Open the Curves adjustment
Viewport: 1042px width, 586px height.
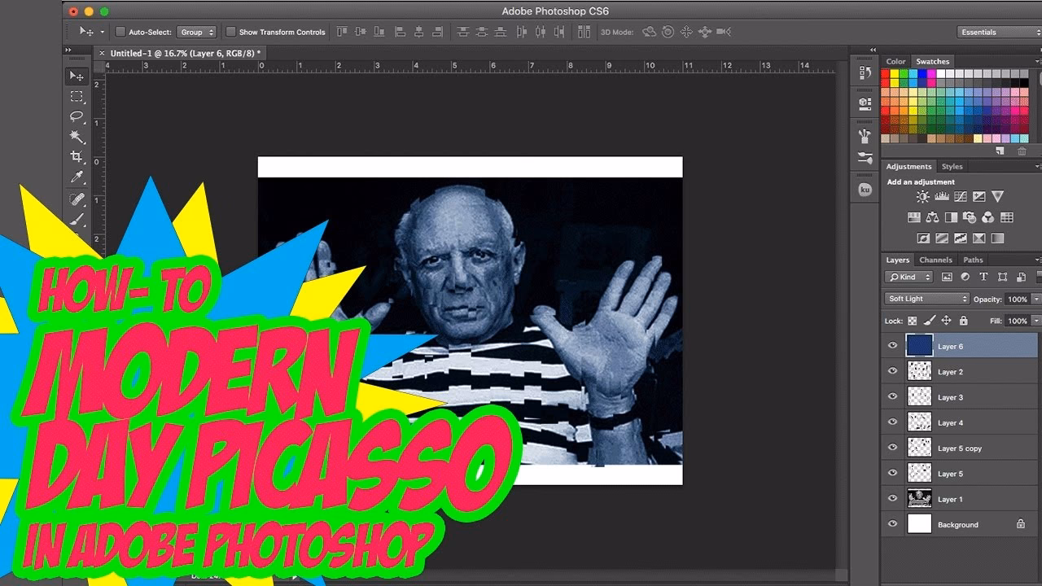tap(960, 196)
